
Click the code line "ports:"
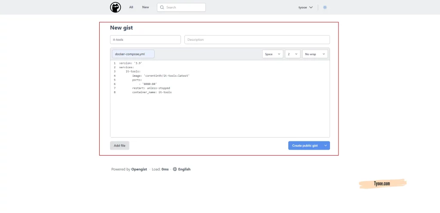pyautogui.click(x=137, y=80)
